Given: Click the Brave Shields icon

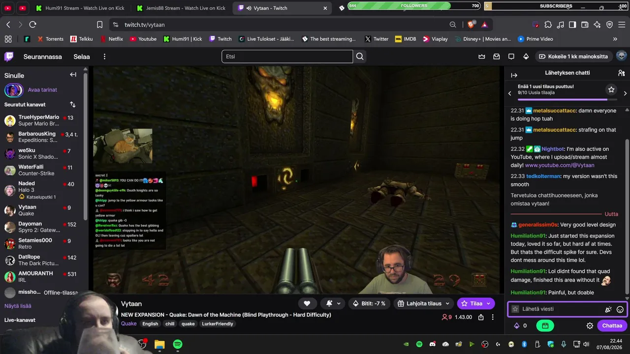Looking at the screenshot, I should (x=472, y=25).
